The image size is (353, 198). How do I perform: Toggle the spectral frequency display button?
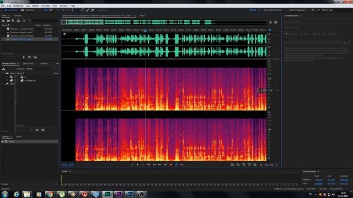46,10
